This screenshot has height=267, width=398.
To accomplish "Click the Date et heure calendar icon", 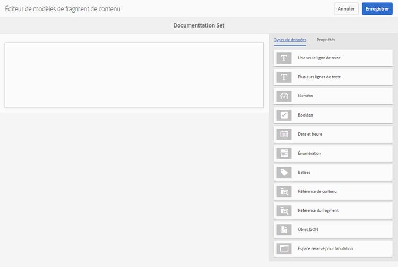I will 284,134.
